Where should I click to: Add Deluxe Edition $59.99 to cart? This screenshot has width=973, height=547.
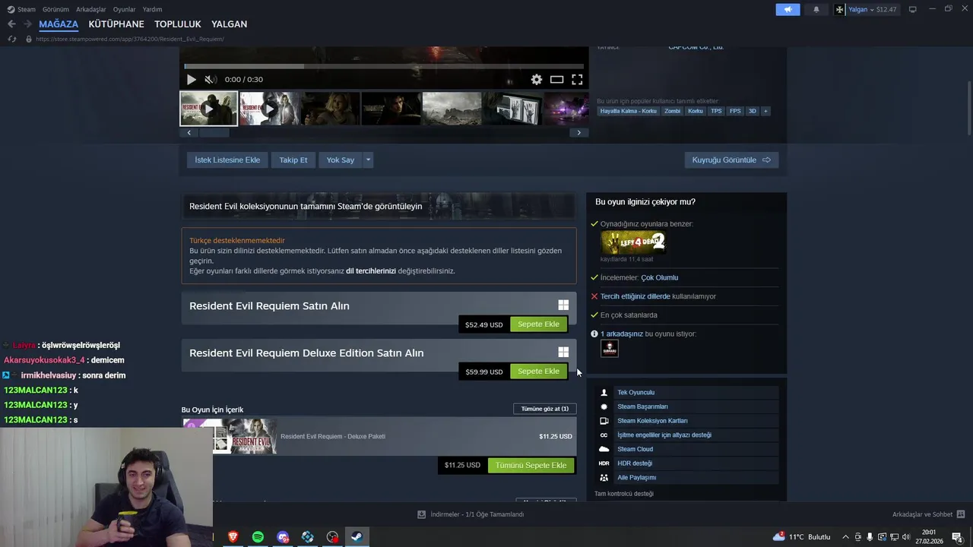coord(538,372)
